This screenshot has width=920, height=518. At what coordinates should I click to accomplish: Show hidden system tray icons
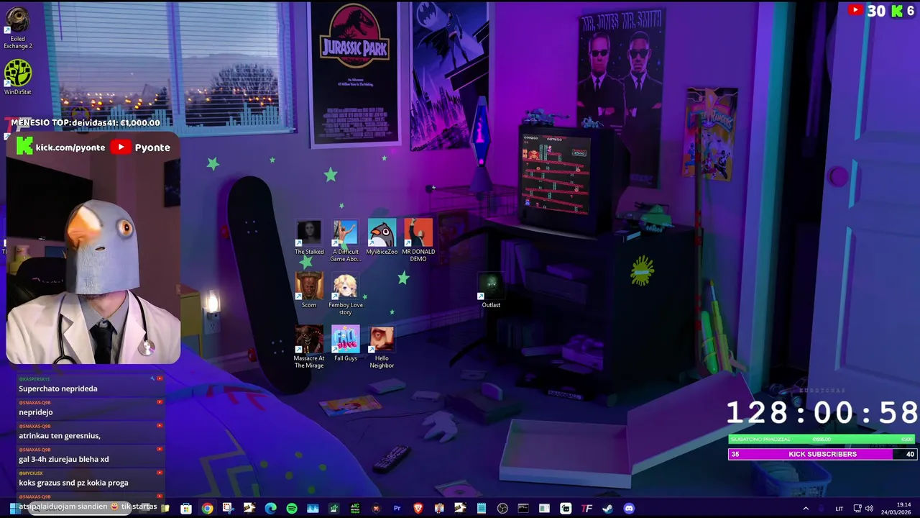pyautogui.click(x=805, y=509)
